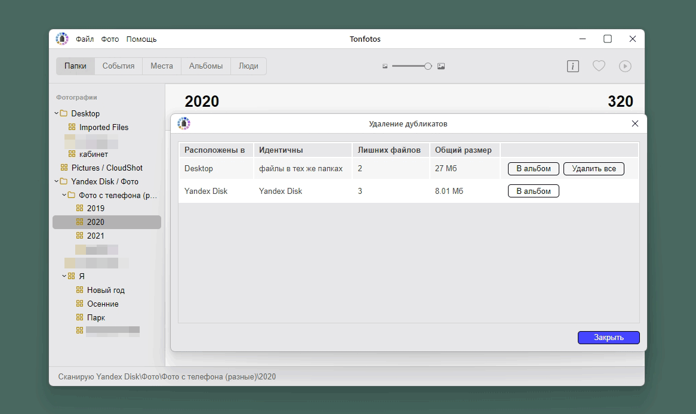The height and width of the screenshot is (414, 696).
Task: Click the status bar scanning path text
Action: click(167, 377)
